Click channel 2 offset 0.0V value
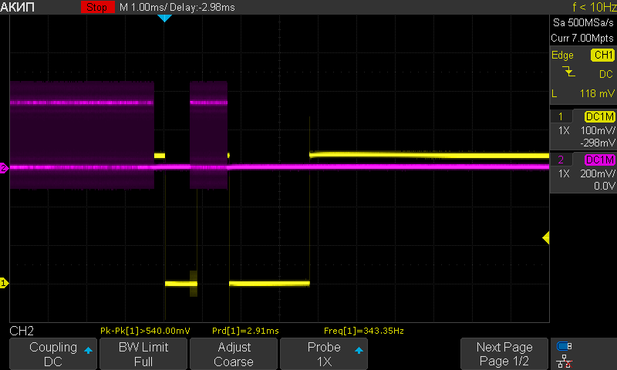This screenshot has height=370, width=617. click(605, 186)
